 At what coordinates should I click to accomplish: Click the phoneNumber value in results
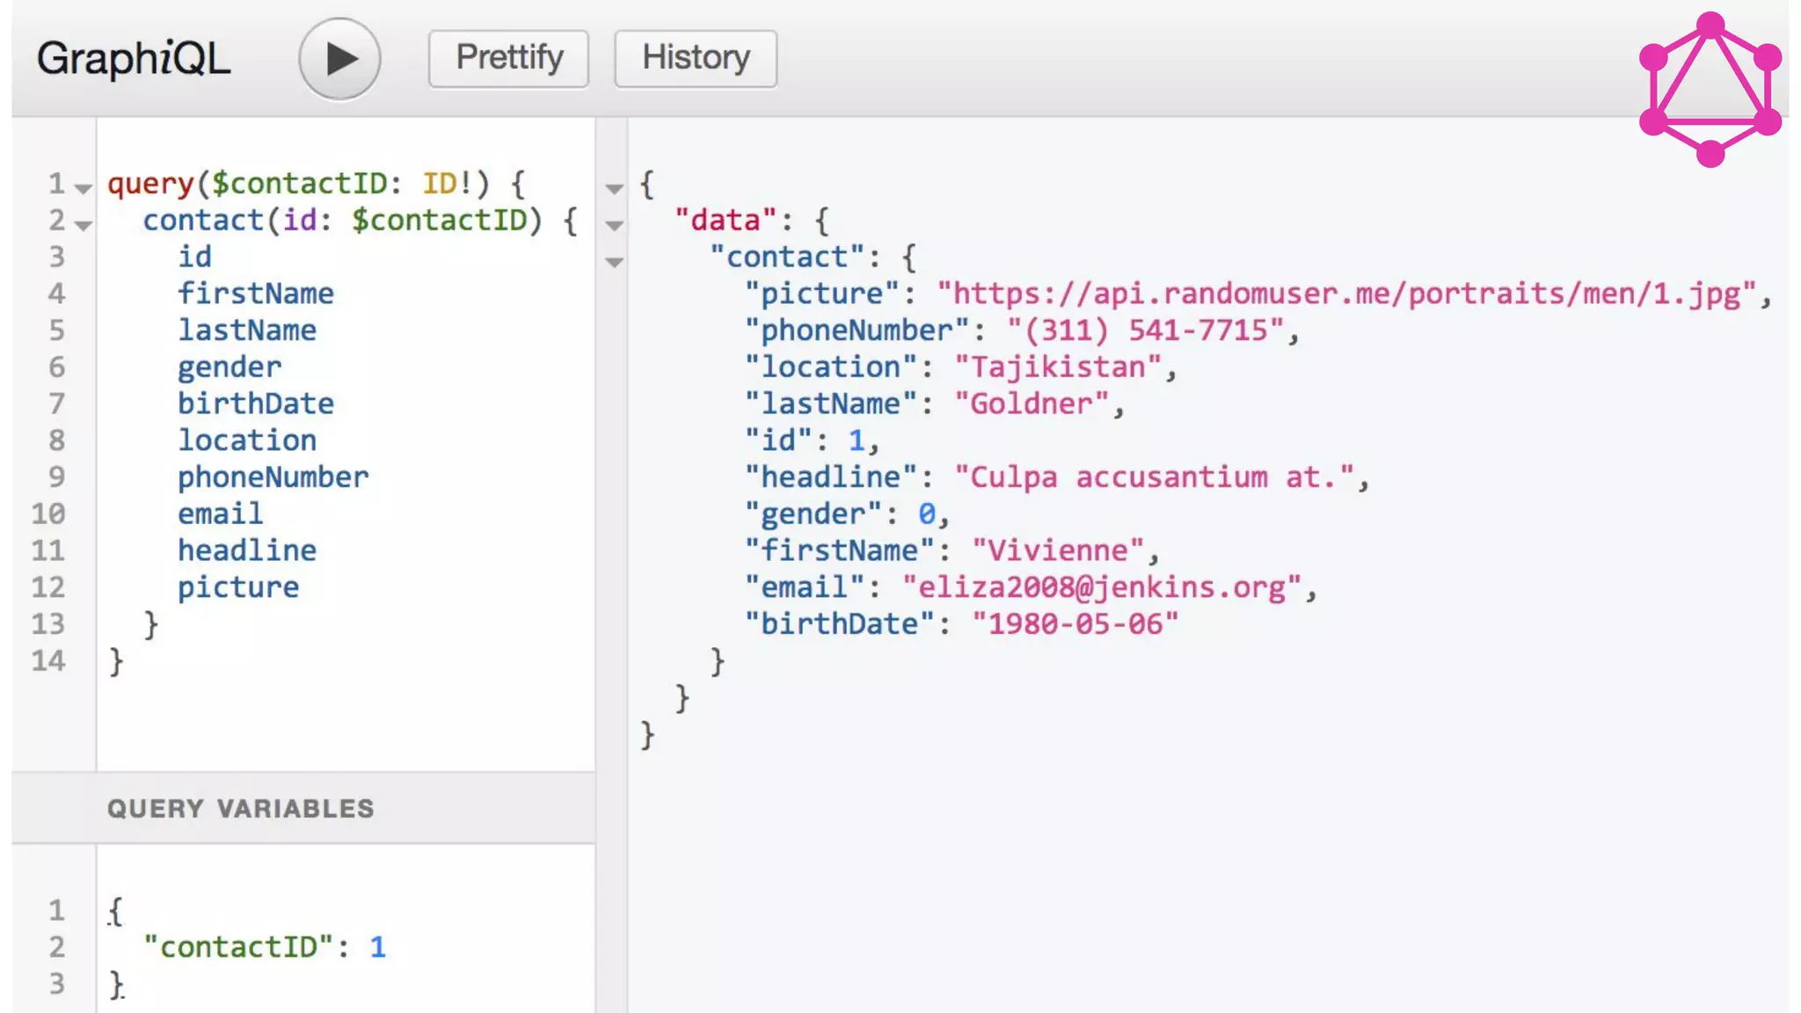click(1145, 331)
